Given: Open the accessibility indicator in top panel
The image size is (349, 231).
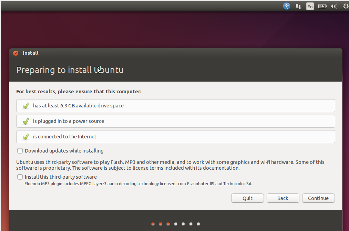Looking at the screenshot, I should tap(287, 6).
